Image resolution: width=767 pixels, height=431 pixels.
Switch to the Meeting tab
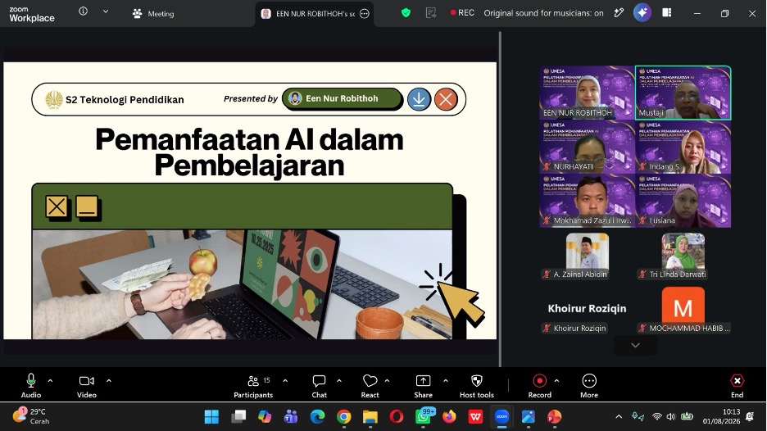[153, 14]
